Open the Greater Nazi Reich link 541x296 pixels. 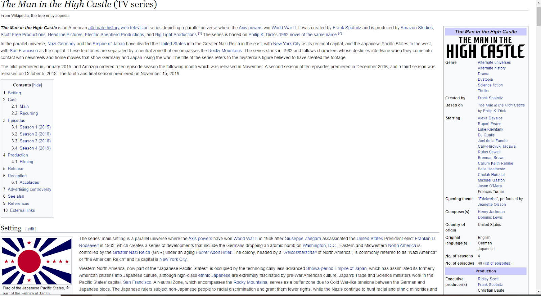[131, 252]
